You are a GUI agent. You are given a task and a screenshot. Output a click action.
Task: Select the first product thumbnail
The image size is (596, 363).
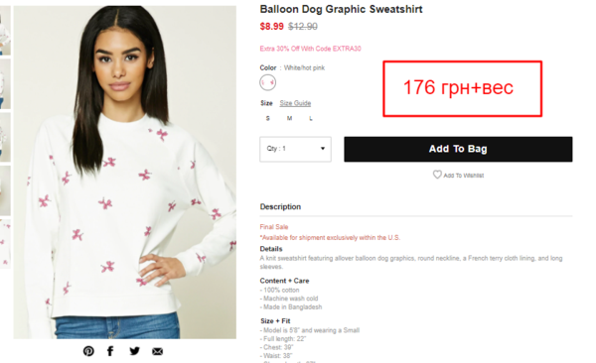pos(5,31)
